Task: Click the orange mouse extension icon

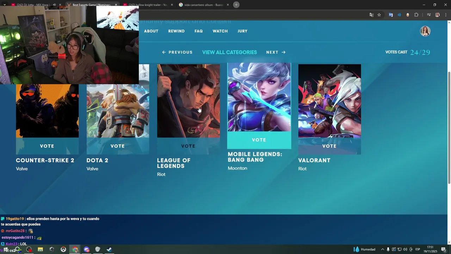Action: coord(408,15)
